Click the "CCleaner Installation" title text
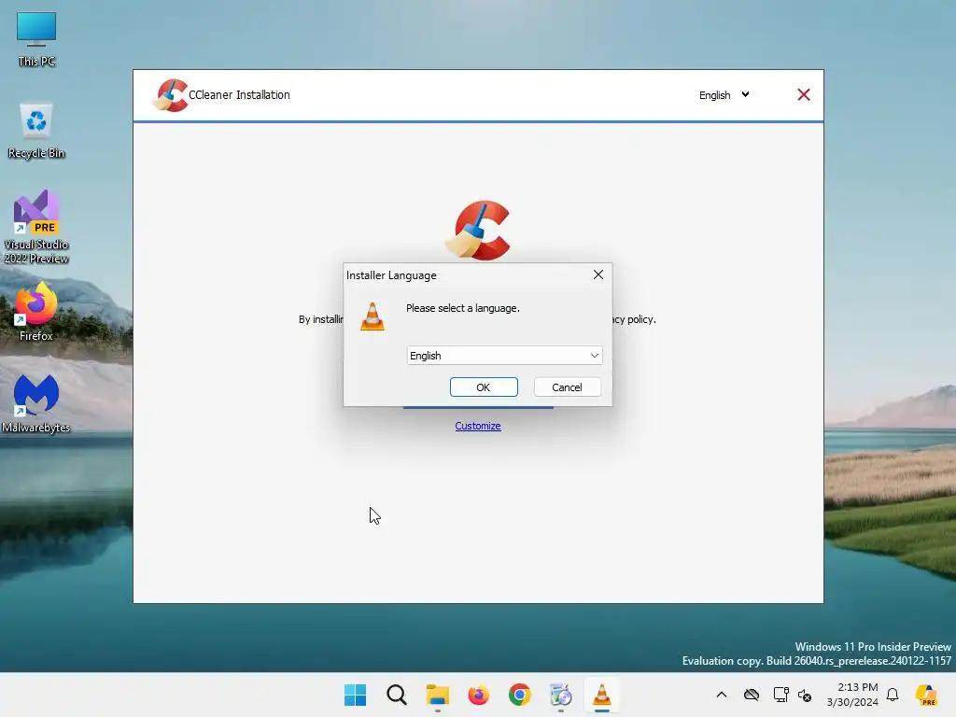The height and width of the screenshot is (717, 956). click(x=240, y=95)
